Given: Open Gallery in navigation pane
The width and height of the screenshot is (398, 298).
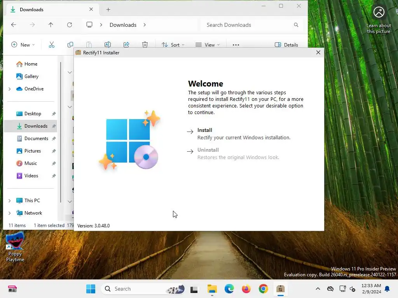Looking at the screenshot, I should coord(28,76).
